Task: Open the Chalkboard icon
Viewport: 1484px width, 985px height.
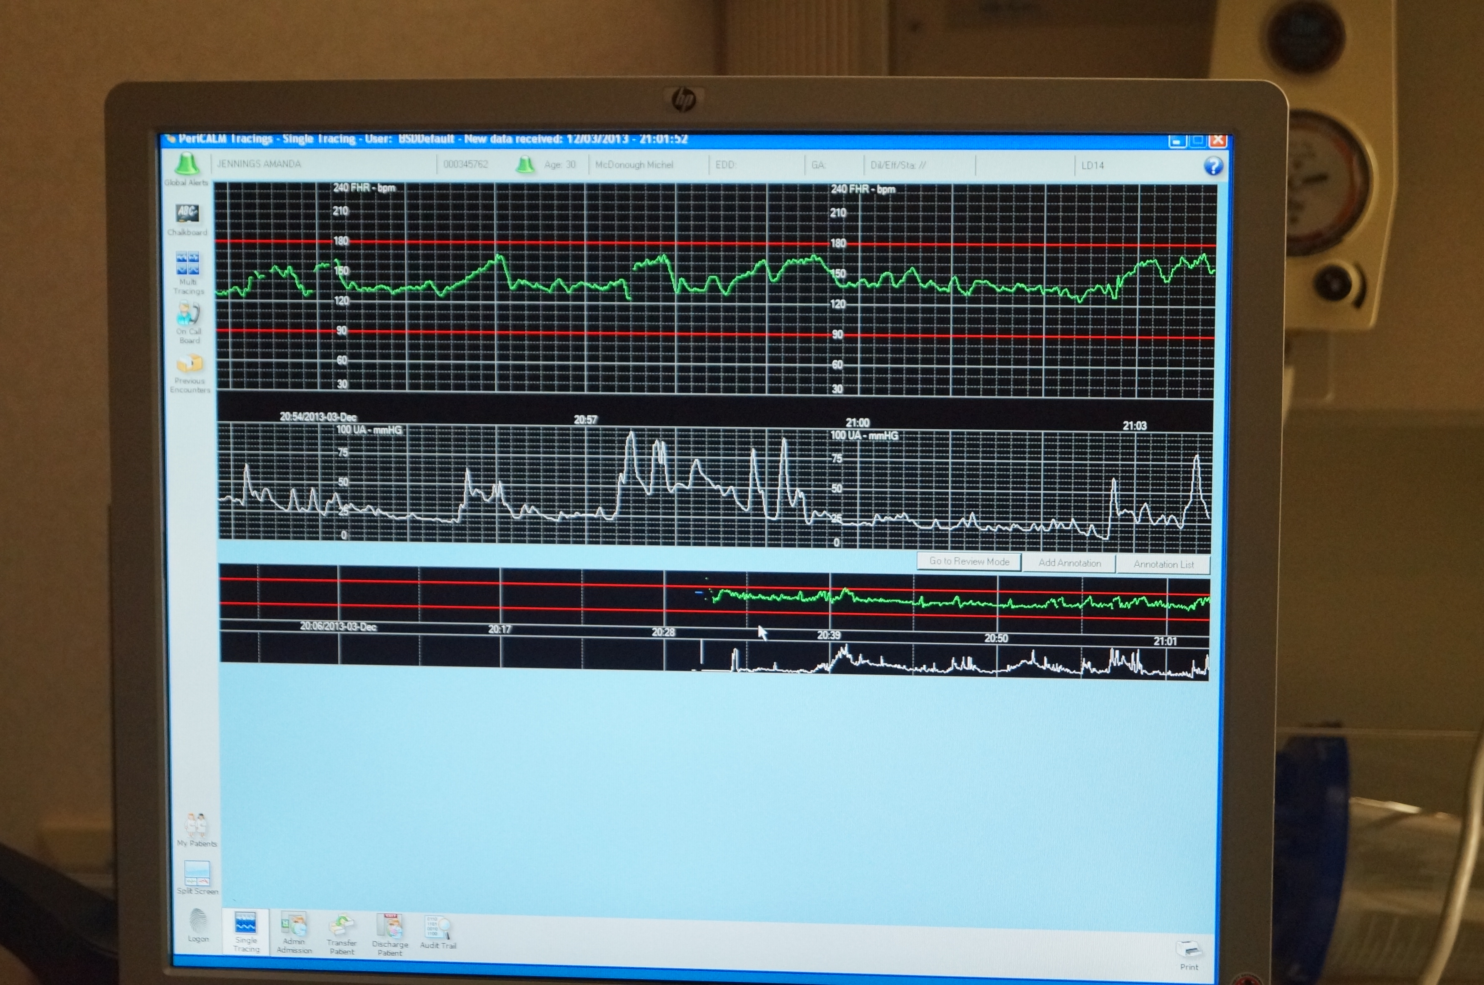Action: tap(187, 214)
